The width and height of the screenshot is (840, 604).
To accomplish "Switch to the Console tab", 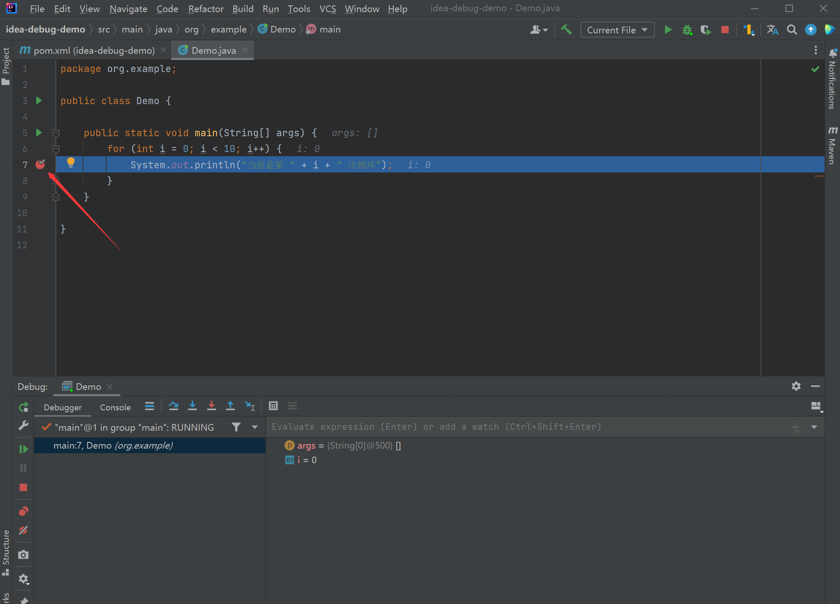I will (x=115, y=407).
